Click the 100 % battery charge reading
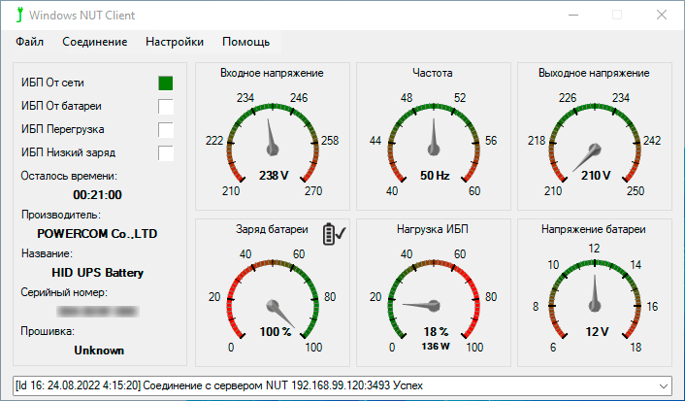 [x=276, y=332]
